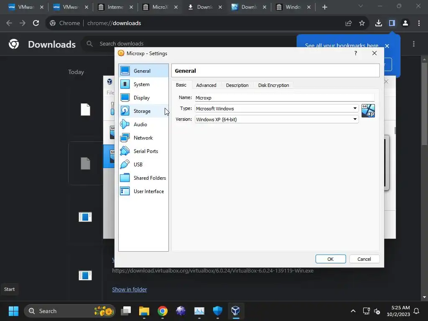This screenshot has height=321, width=428.
Task: Select the Basic tab
Action: pyautogui.click(x=181, y=85)
